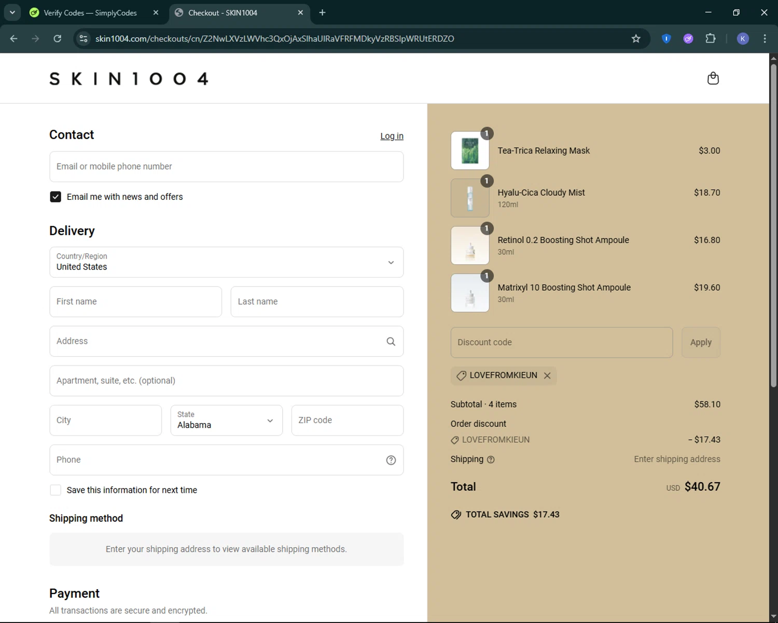Screen dimensions: 778x623
Task: Click the Shipping method heading
Action: pyautogui.click(x=86, y=519)
